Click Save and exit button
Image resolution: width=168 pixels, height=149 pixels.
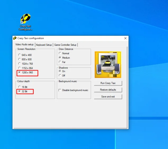108,97
